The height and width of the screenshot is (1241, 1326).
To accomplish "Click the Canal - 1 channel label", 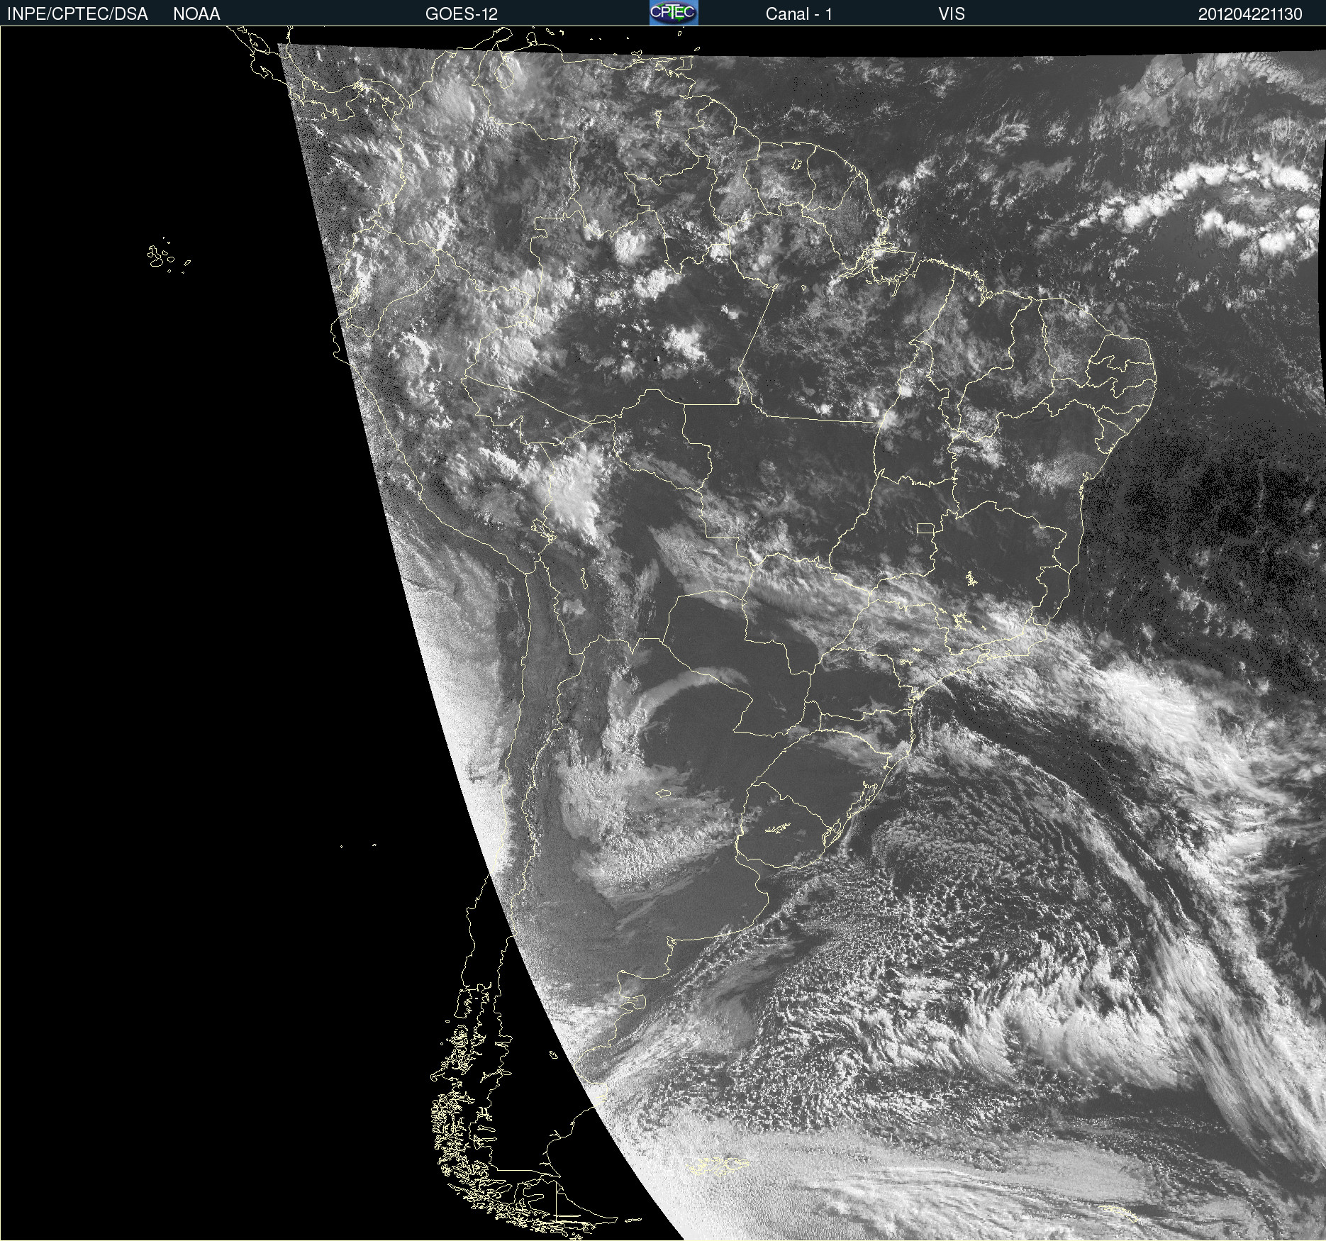I will pyautogui.click(x=798, y=14).
